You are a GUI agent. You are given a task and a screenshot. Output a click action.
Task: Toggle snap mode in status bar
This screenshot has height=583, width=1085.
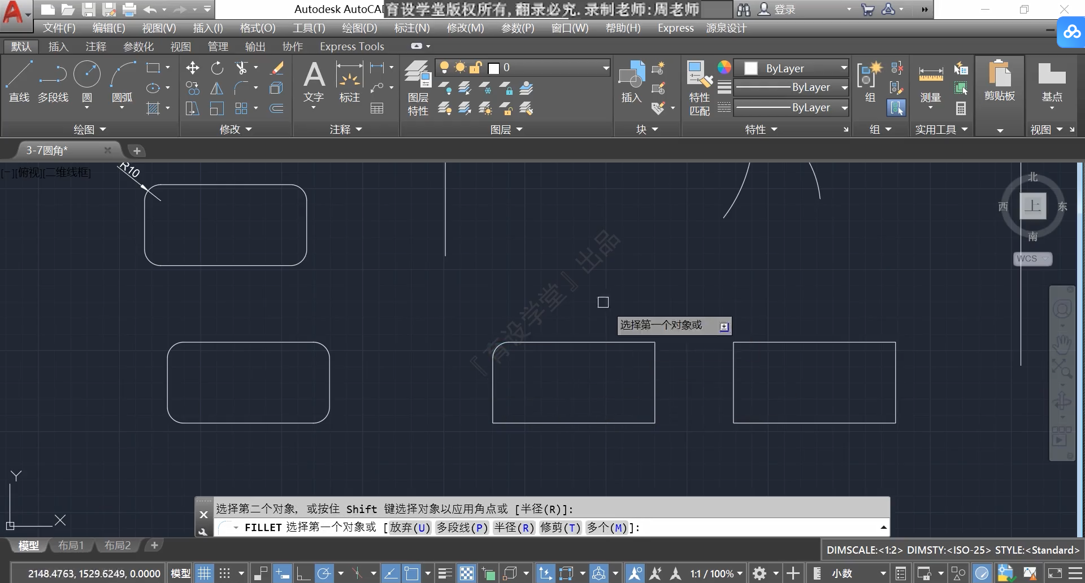(224, 573)
